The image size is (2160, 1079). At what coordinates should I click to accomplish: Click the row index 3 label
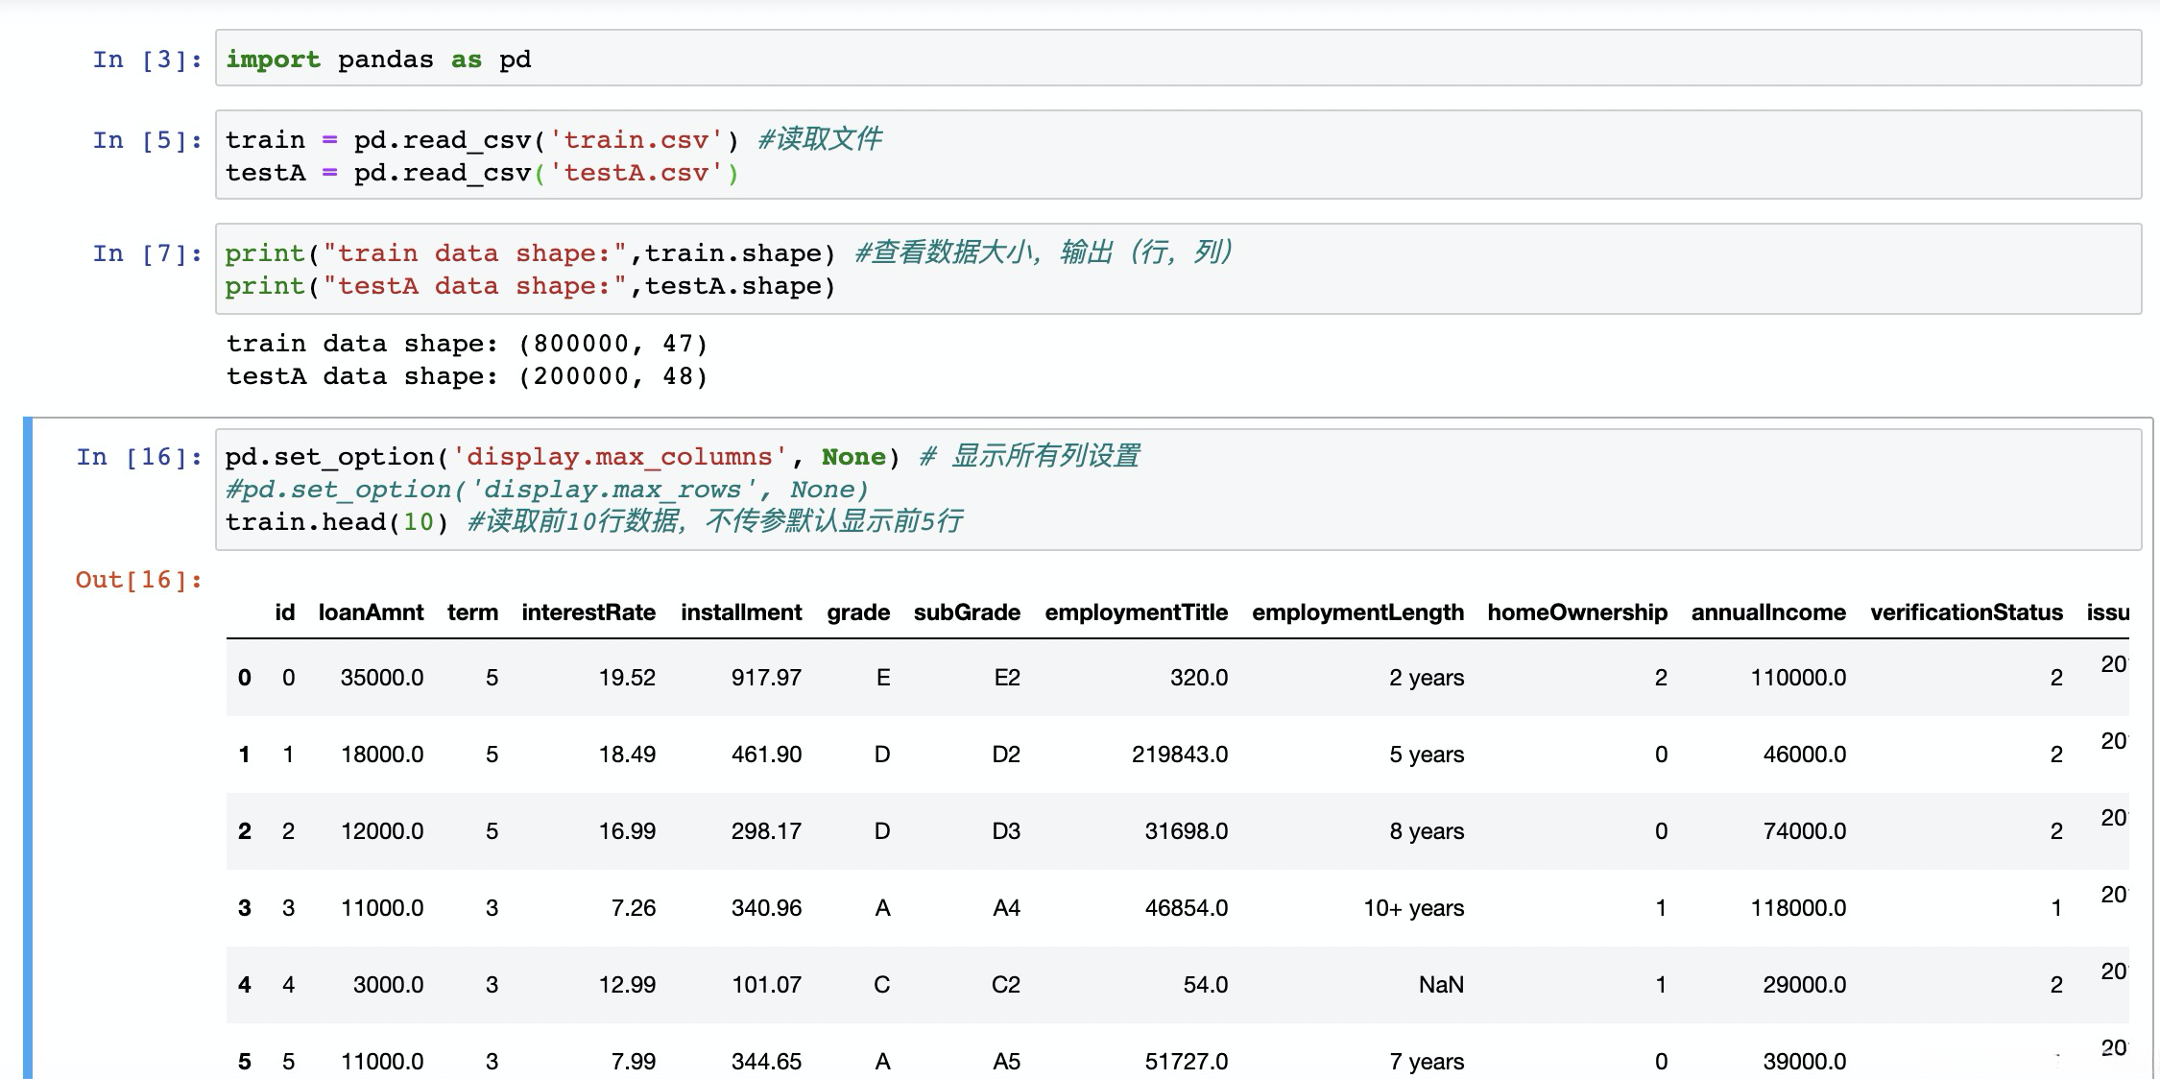click(245, 908)
